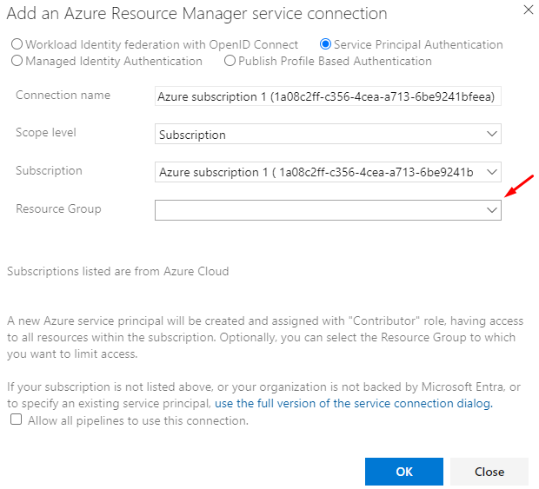
Task: Pick Publish Profile Based Authentication option
Action: tap(230, 61)
